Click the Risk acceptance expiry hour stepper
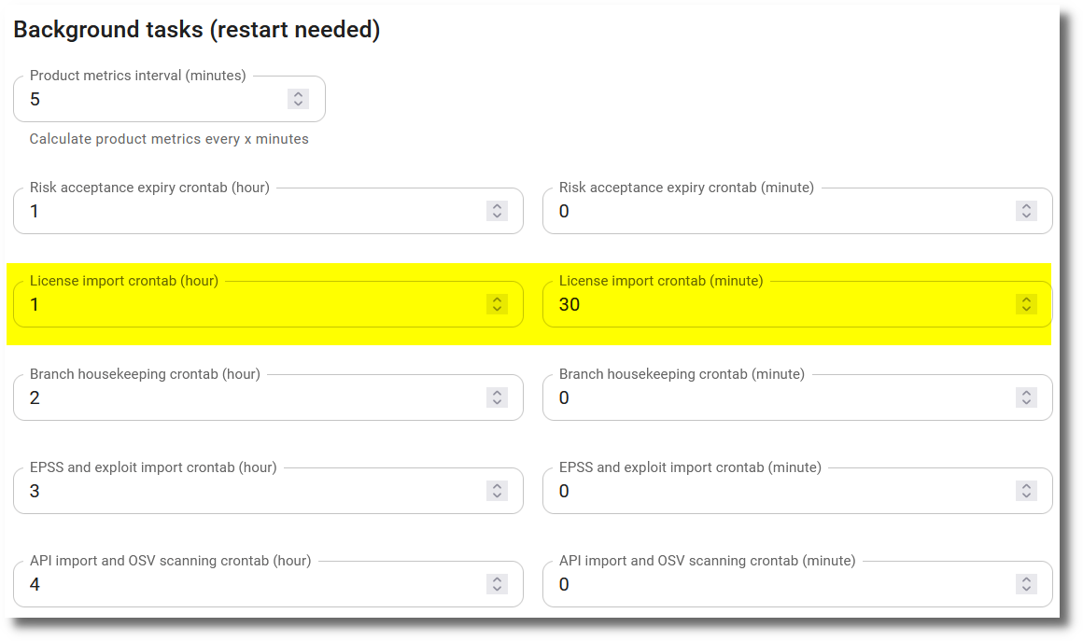 497,210
